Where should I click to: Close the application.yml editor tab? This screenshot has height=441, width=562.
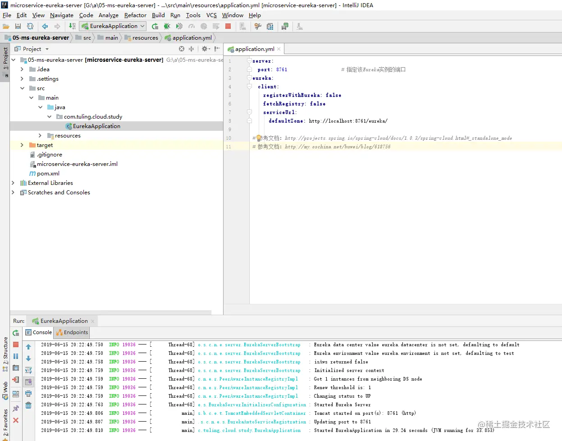coord(279,49)
